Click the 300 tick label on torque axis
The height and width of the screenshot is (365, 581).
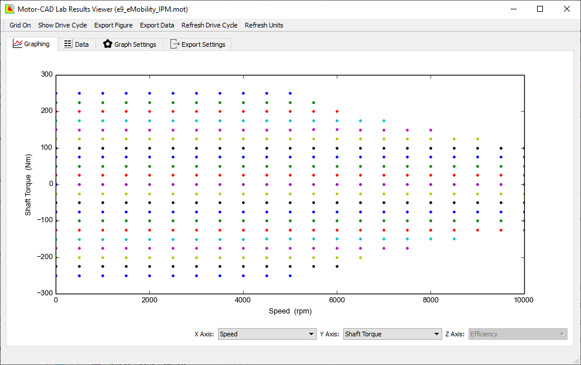[x=47, y=74]
